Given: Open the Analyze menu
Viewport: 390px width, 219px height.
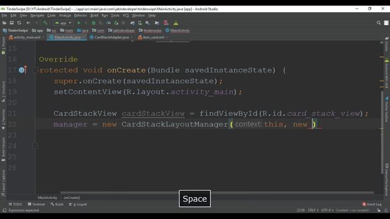Looking at the screenshot, I should (x=65, y=15).
